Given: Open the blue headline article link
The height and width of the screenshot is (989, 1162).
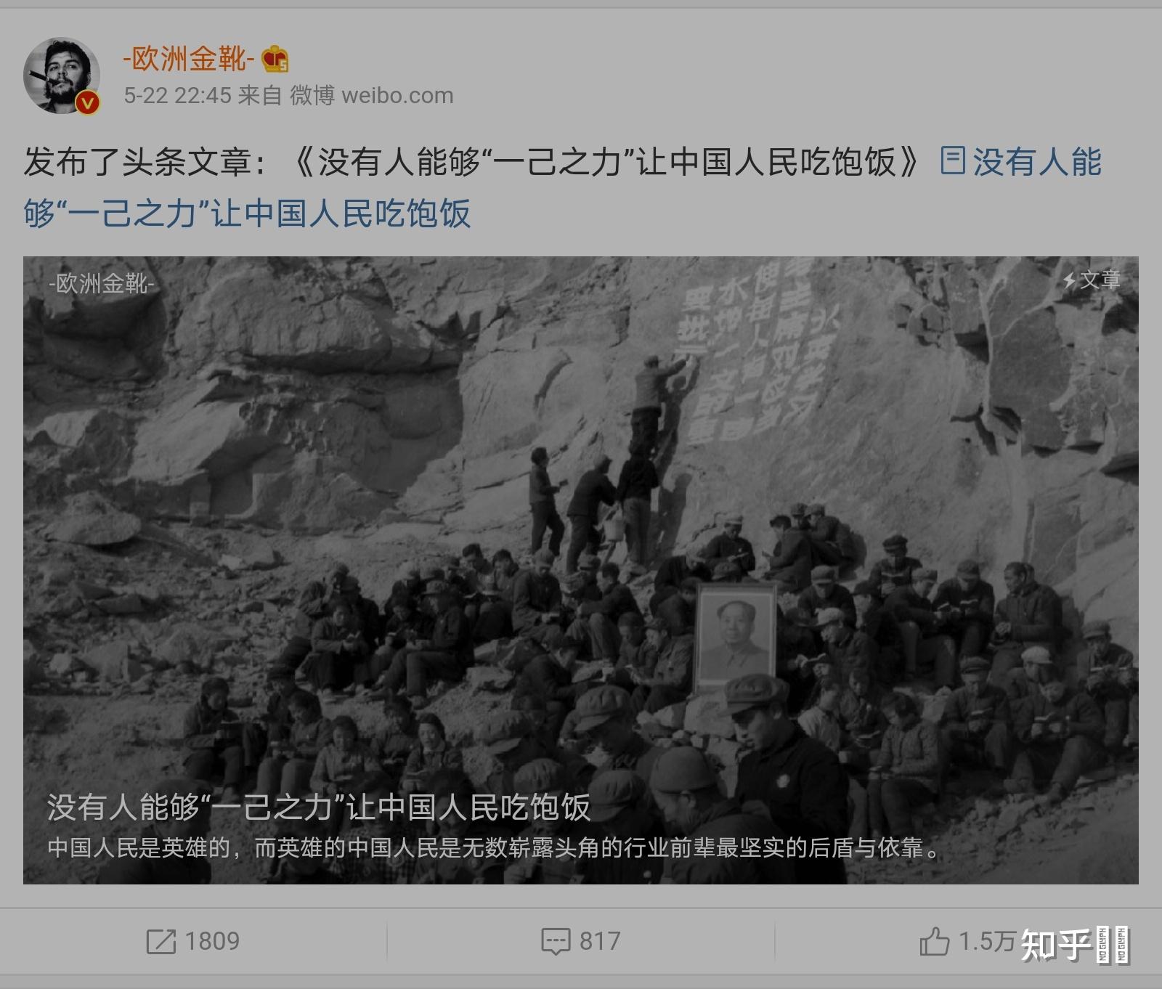Looking at the screenshot, I should (x=563, y=187).
